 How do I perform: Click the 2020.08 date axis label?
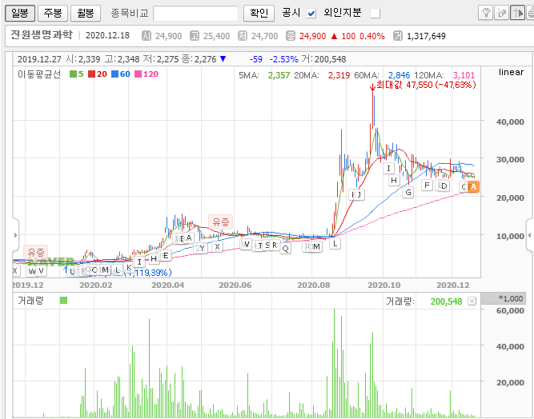314,285
